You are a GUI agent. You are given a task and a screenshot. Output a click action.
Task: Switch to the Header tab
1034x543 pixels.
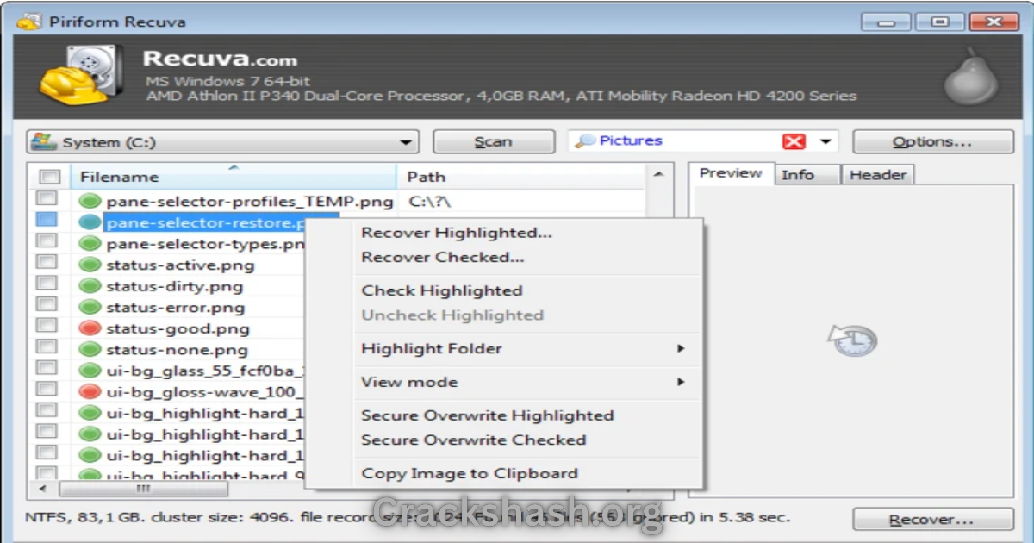click(x=877, y=175)
